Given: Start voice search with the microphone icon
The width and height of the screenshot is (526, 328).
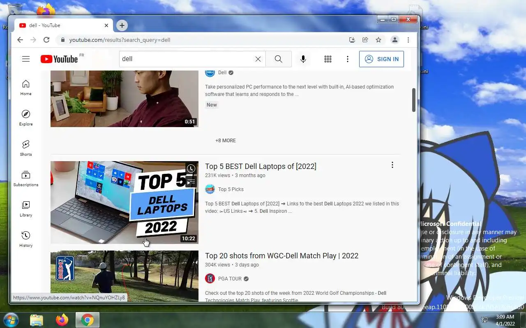Looking at the screenshot, I should click(x=303, y=59).
